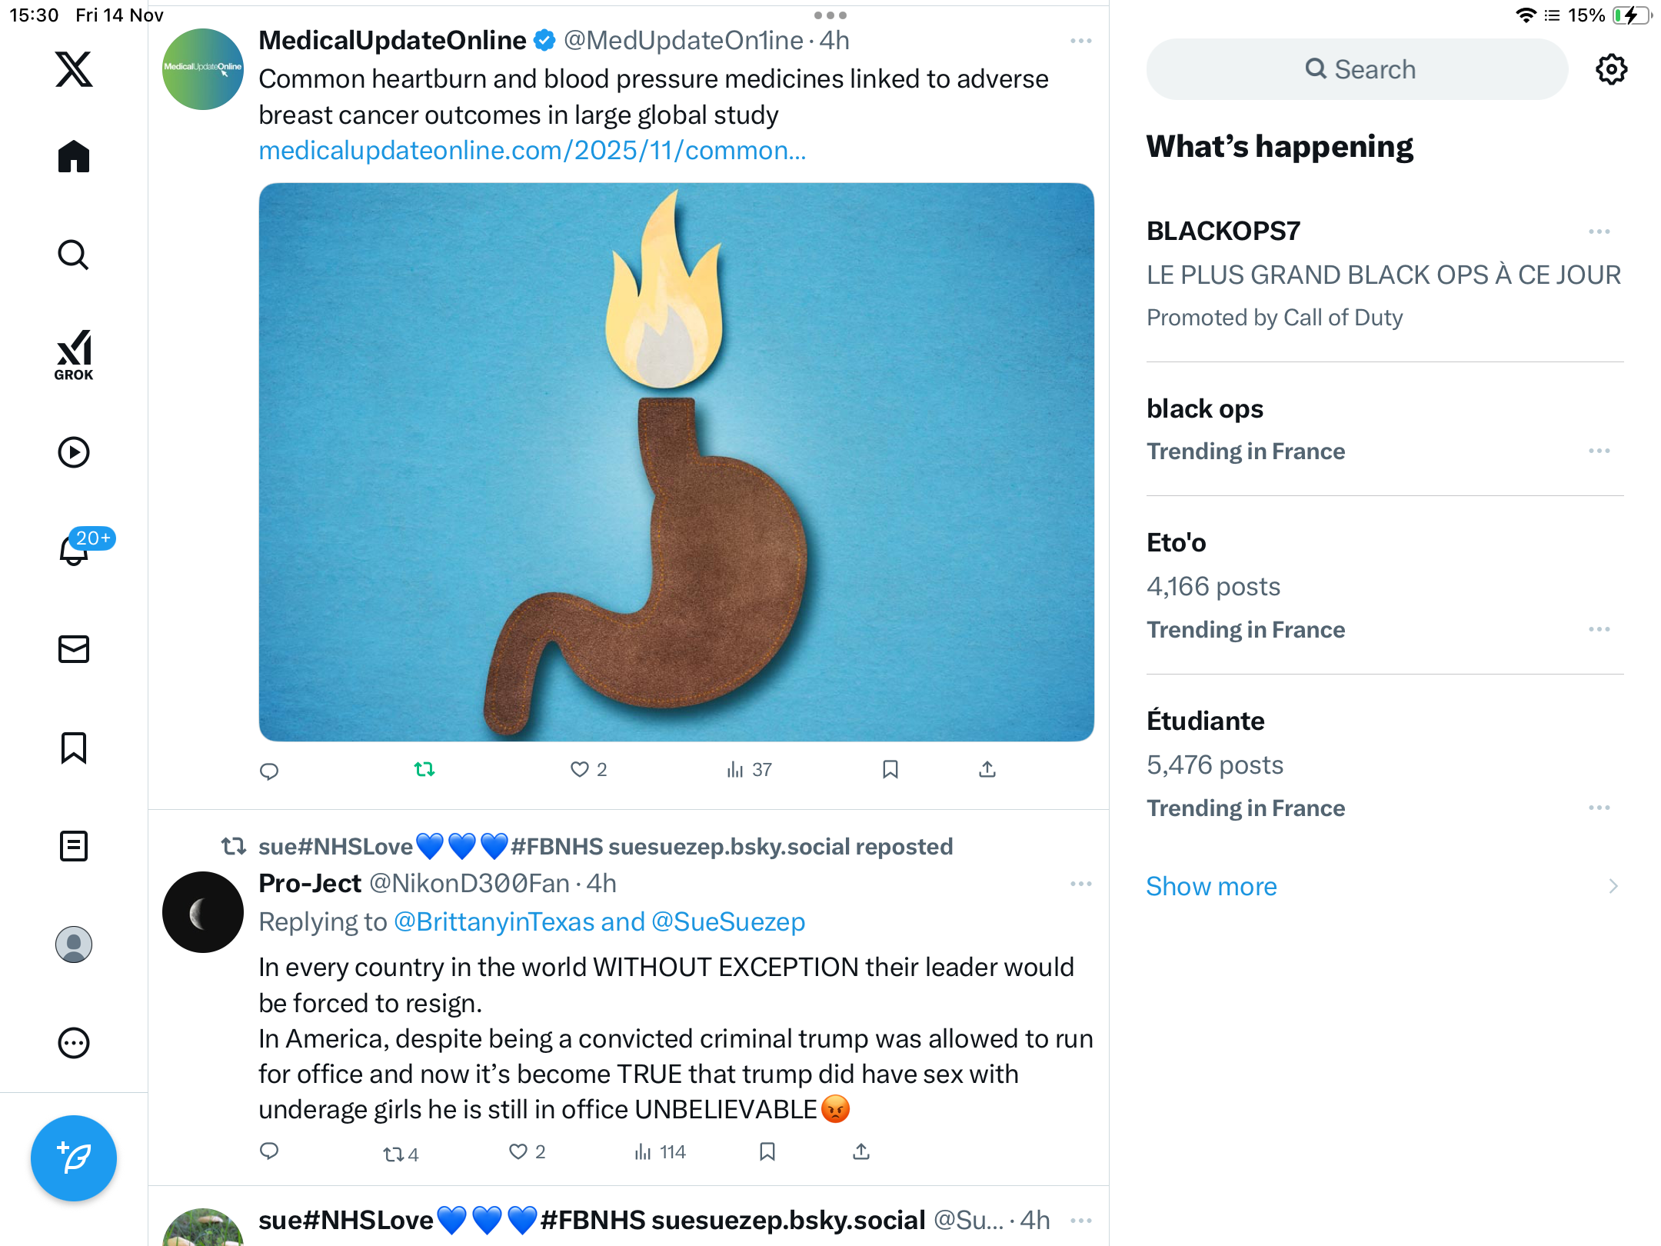The height and width of the screenshot is (1246, 1661).
Task: Open the Lists page icon
Action: (x=74, y=846)
